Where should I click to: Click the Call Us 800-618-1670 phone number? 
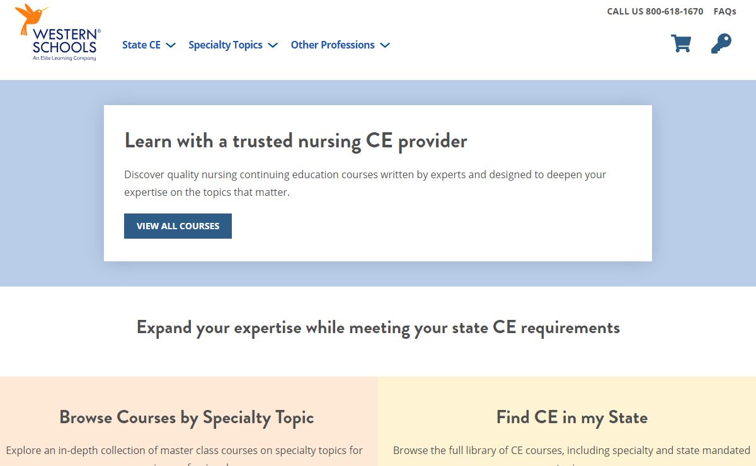click(x=655, y=11)
